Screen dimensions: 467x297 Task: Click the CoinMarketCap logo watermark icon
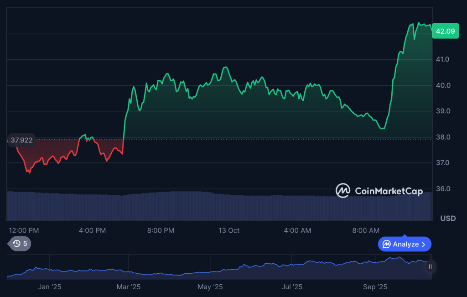342,191
